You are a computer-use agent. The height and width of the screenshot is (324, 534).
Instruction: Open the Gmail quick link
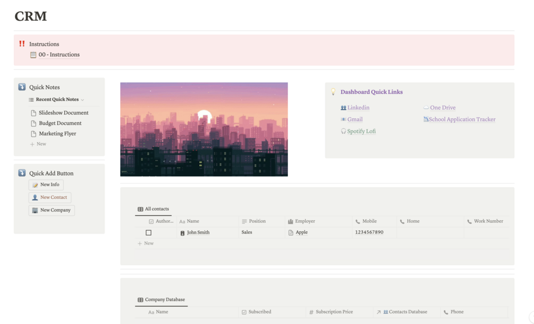355,119
